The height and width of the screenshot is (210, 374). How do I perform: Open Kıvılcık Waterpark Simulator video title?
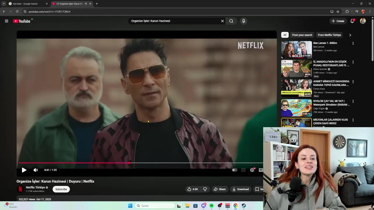(x=331, y=103)
